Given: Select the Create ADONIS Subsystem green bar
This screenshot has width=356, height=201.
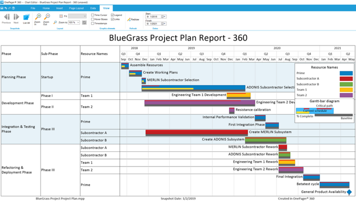Looking at the screenshot, I should click(x=266, y=140).
